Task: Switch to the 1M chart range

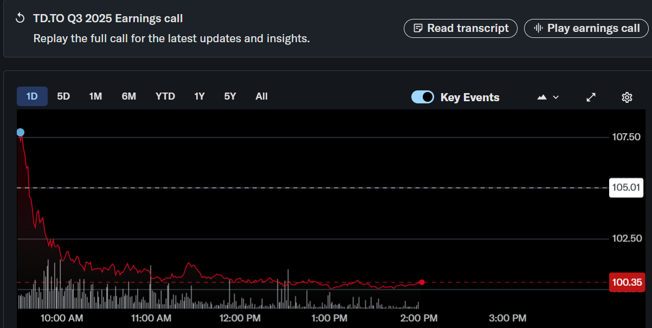Action: 95,96
